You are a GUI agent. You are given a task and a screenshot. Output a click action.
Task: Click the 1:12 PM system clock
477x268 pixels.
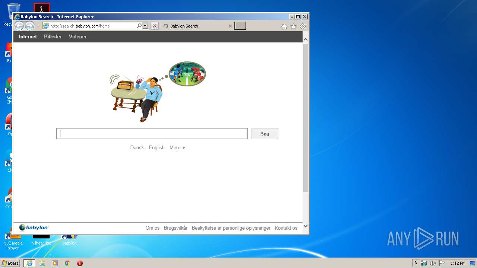(x=458, y=263)
